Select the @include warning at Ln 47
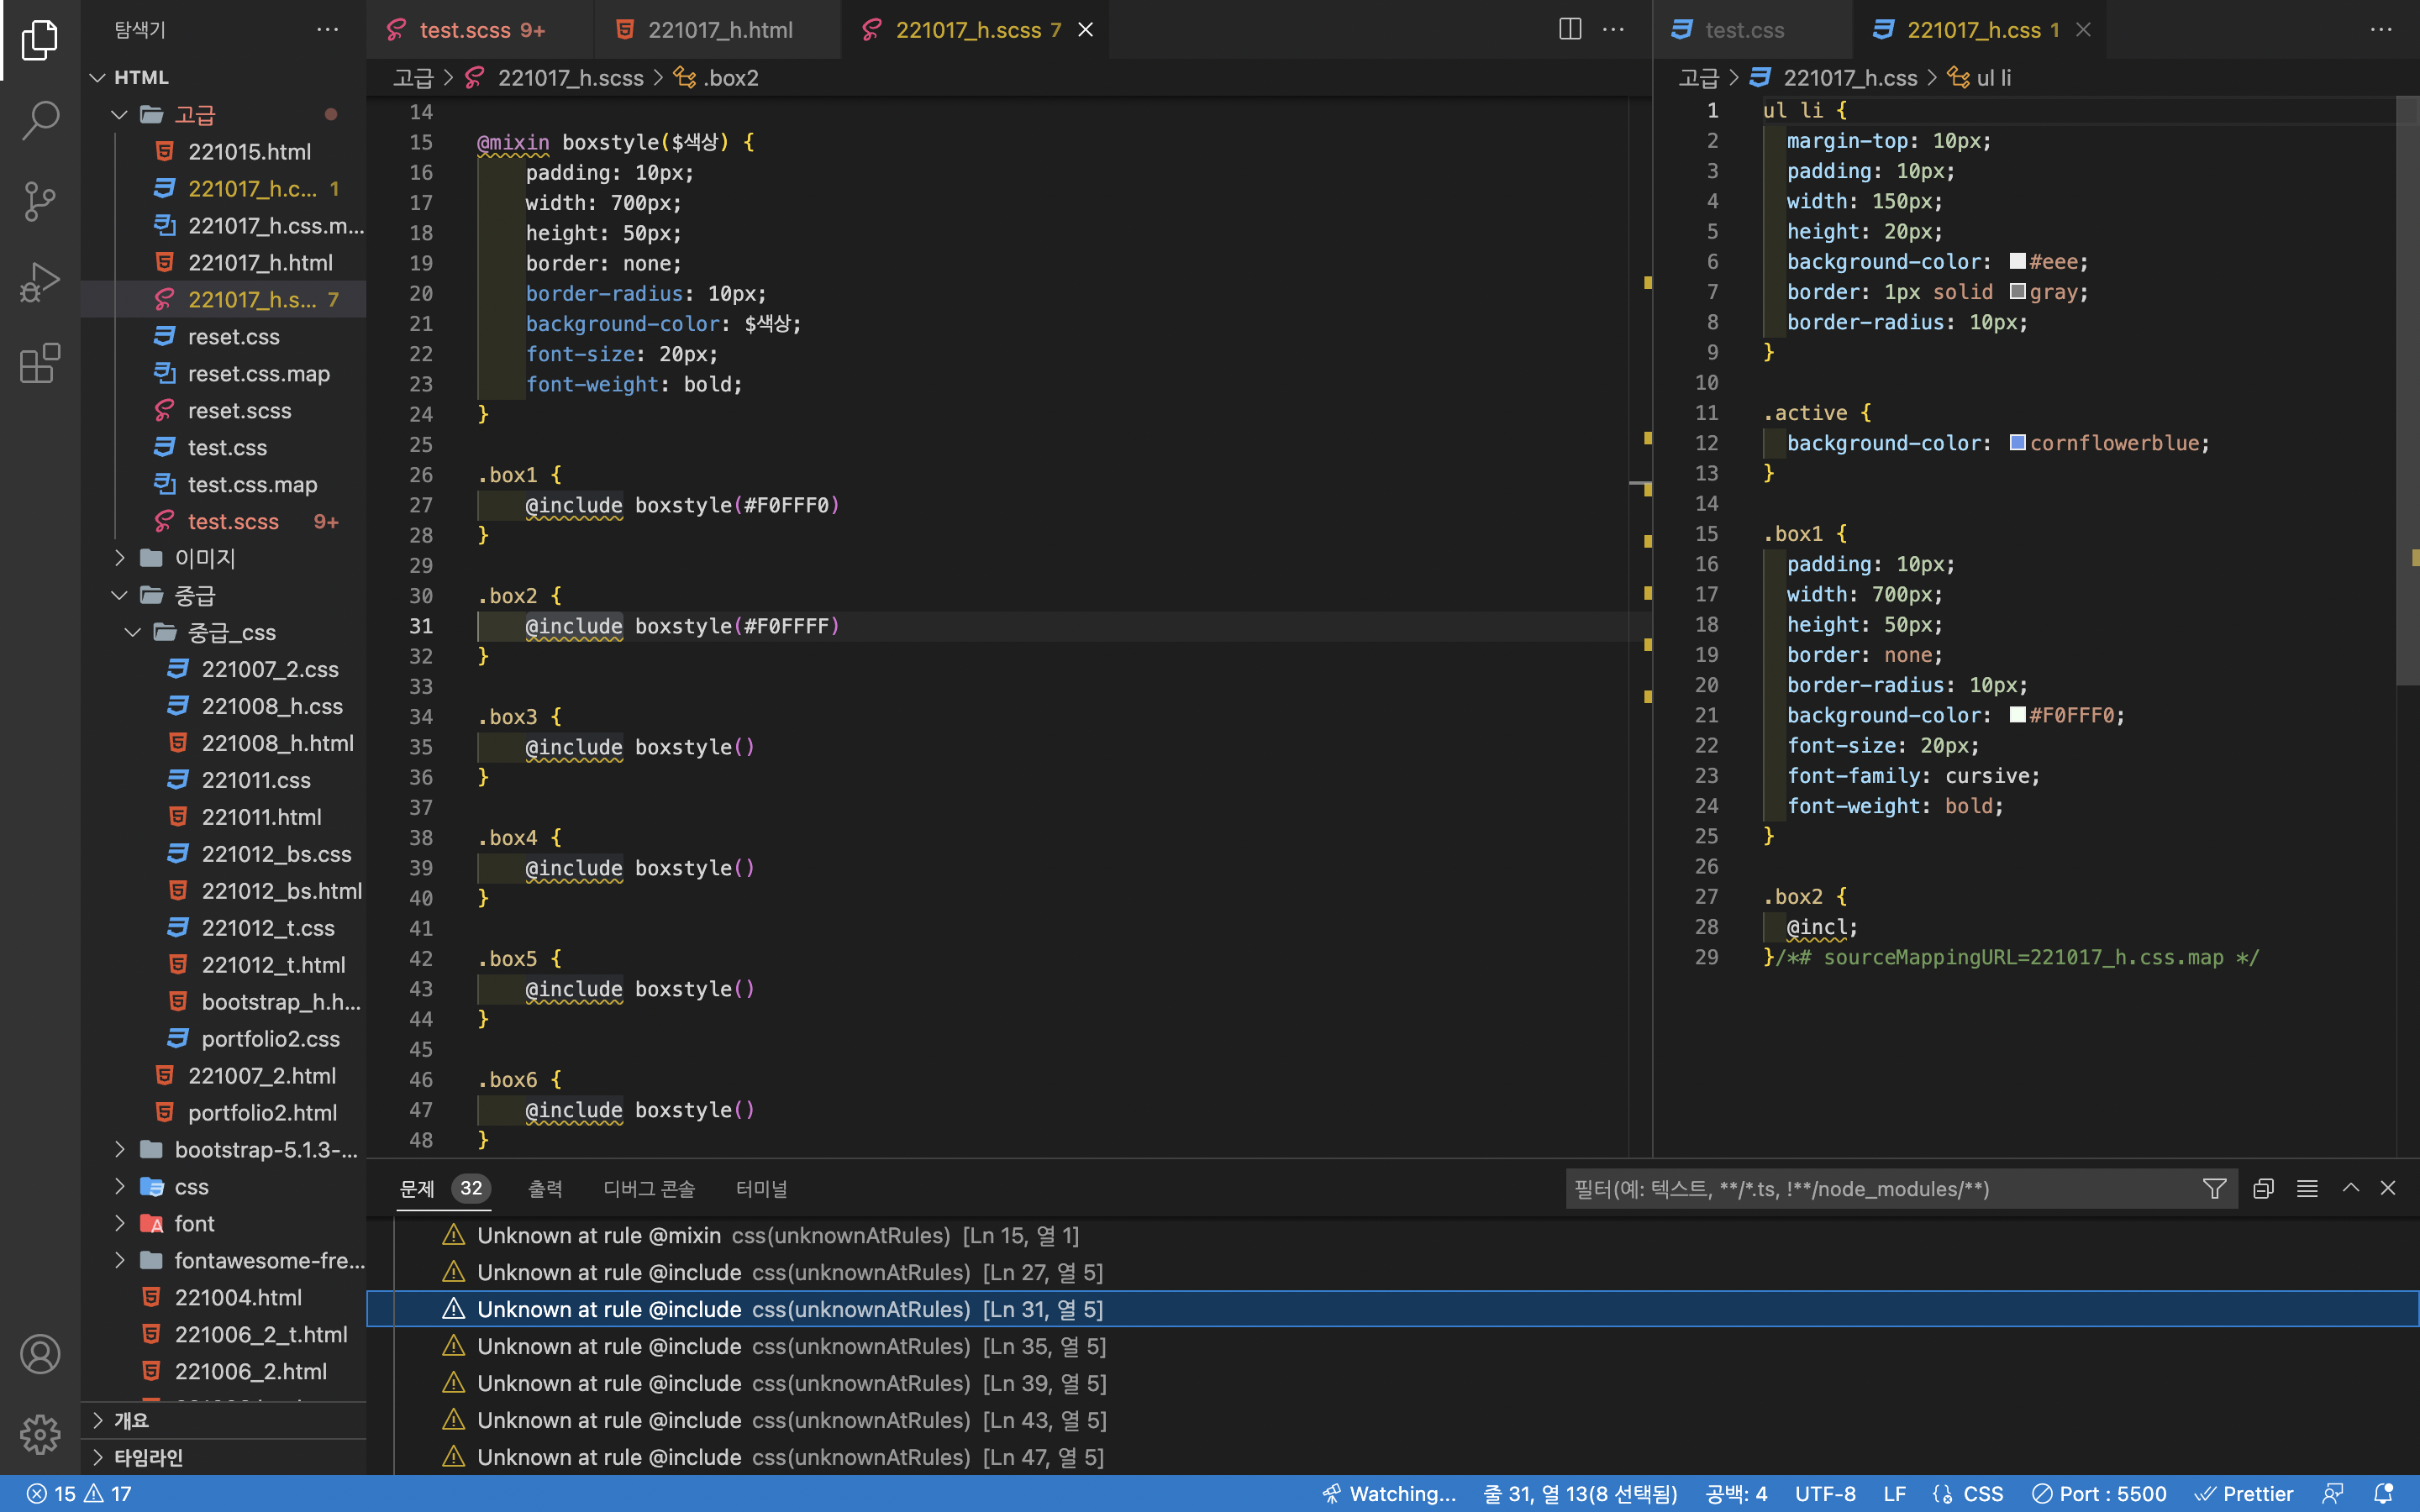The image size is (2420, 1512). coord(1392,1457)
